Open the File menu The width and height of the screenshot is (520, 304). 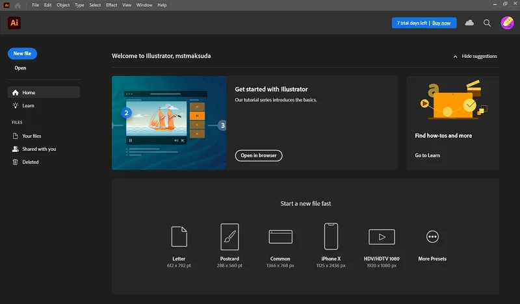click(x=36, y=5)
